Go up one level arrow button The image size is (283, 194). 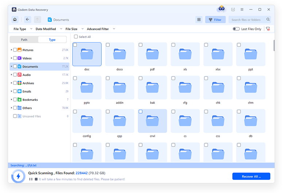pyautogui.click(x=37, y=19)
